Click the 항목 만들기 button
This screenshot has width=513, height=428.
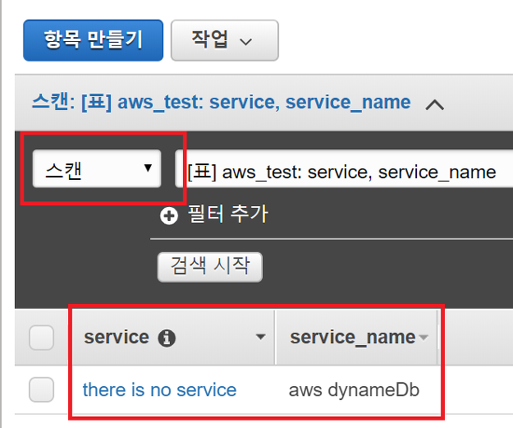point(94,40)
